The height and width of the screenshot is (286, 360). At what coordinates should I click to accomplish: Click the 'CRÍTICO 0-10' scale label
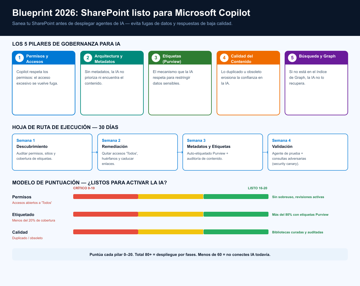[x=84, y=188]
